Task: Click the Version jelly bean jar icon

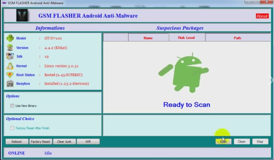Action: point(10,48)
